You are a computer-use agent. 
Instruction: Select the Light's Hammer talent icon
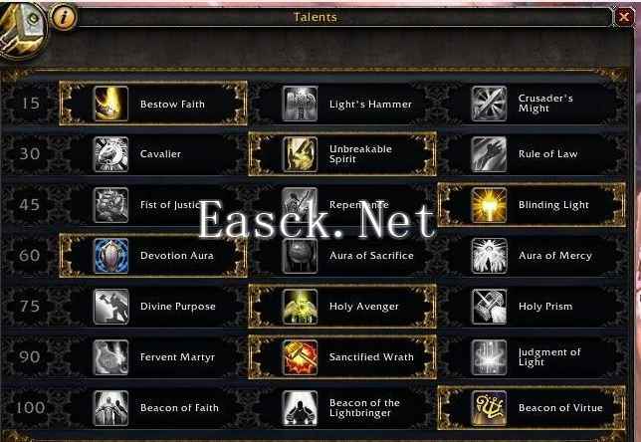click(300, 104)
